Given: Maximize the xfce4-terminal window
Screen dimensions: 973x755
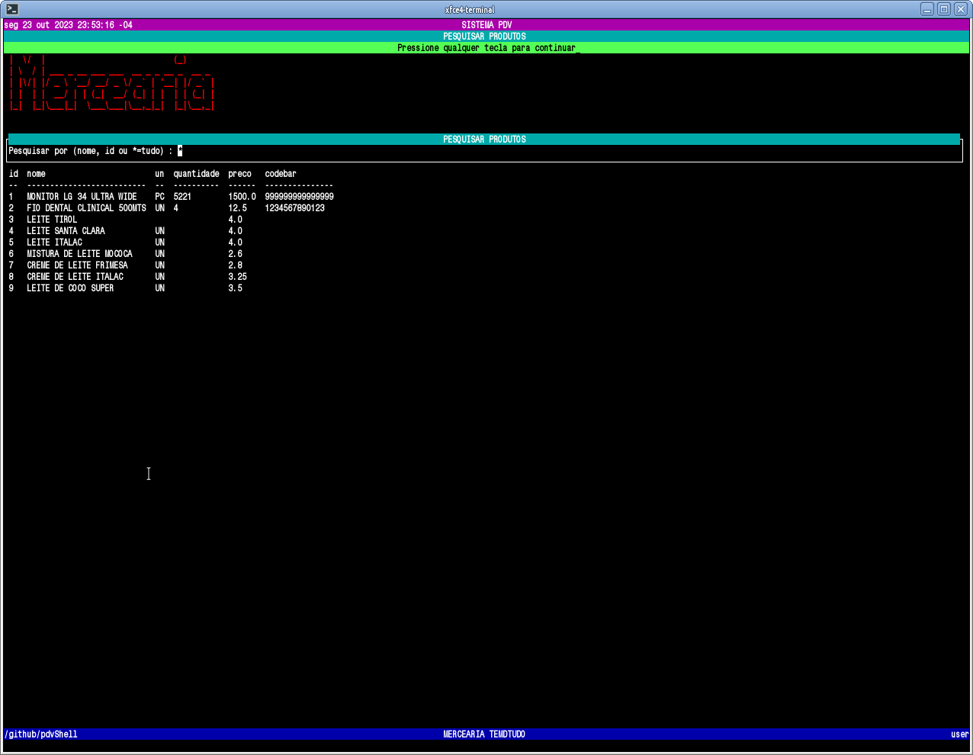Looking at the screenshot, I should (x=943, y=9).
